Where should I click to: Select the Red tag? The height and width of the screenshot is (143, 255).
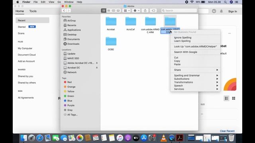[x=69, y=82]
